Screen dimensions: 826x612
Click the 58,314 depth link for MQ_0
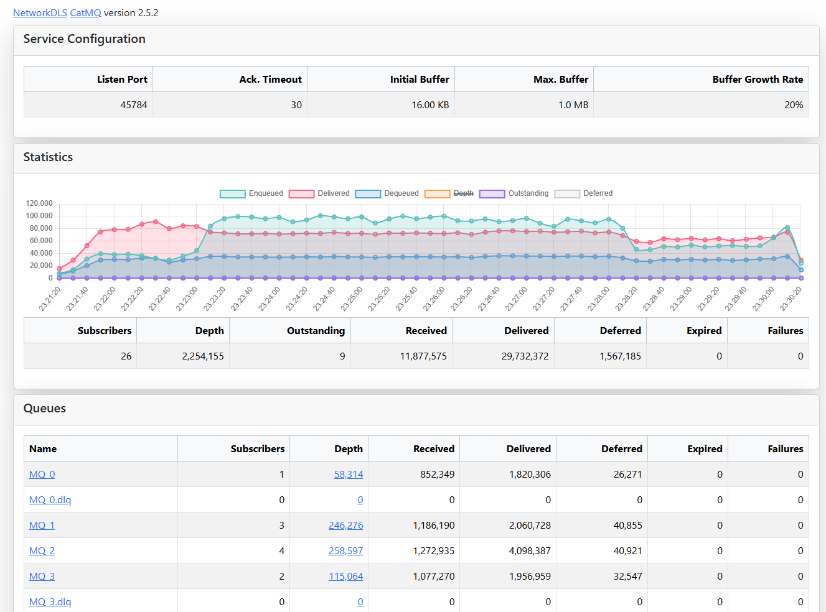pos(349,475)
